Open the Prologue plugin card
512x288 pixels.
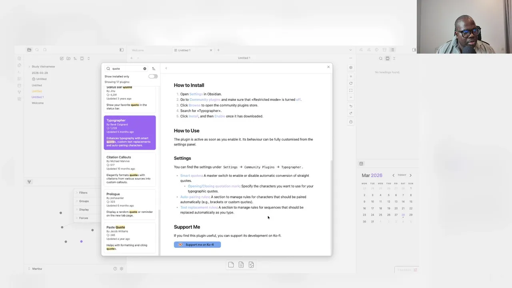point(130,204)
